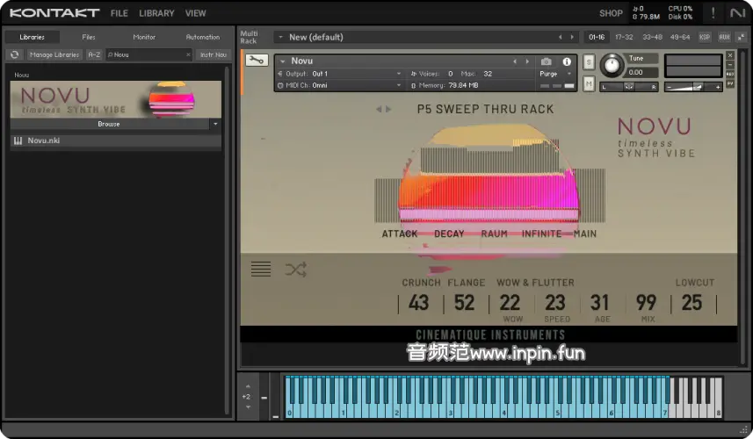Solo the Novu instrument
The image size is (753, 439).
[x=589, y=62]
